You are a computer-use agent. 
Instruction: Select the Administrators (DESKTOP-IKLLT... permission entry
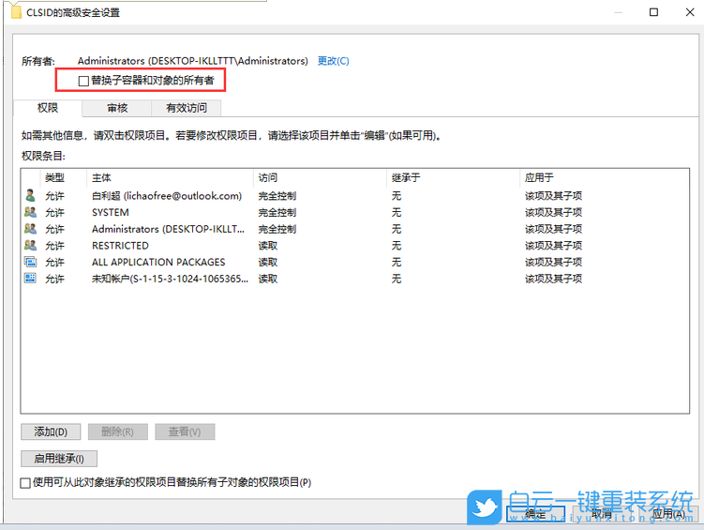354,229
